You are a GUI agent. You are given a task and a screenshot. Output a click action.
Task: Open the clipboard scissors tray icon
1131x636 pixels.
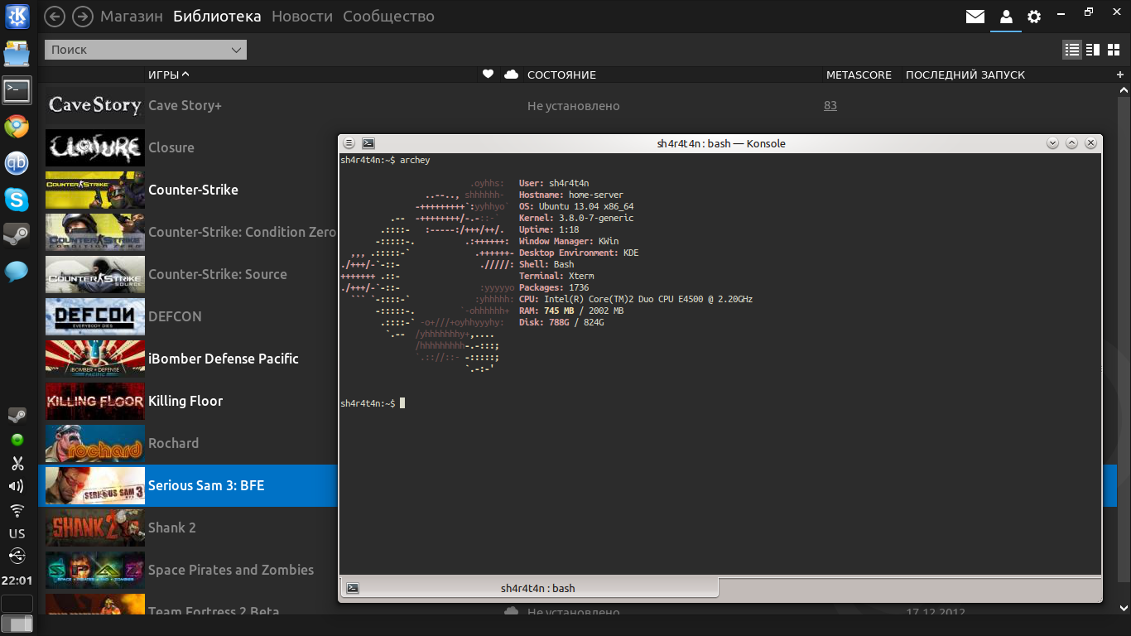(x=17, y=463)
